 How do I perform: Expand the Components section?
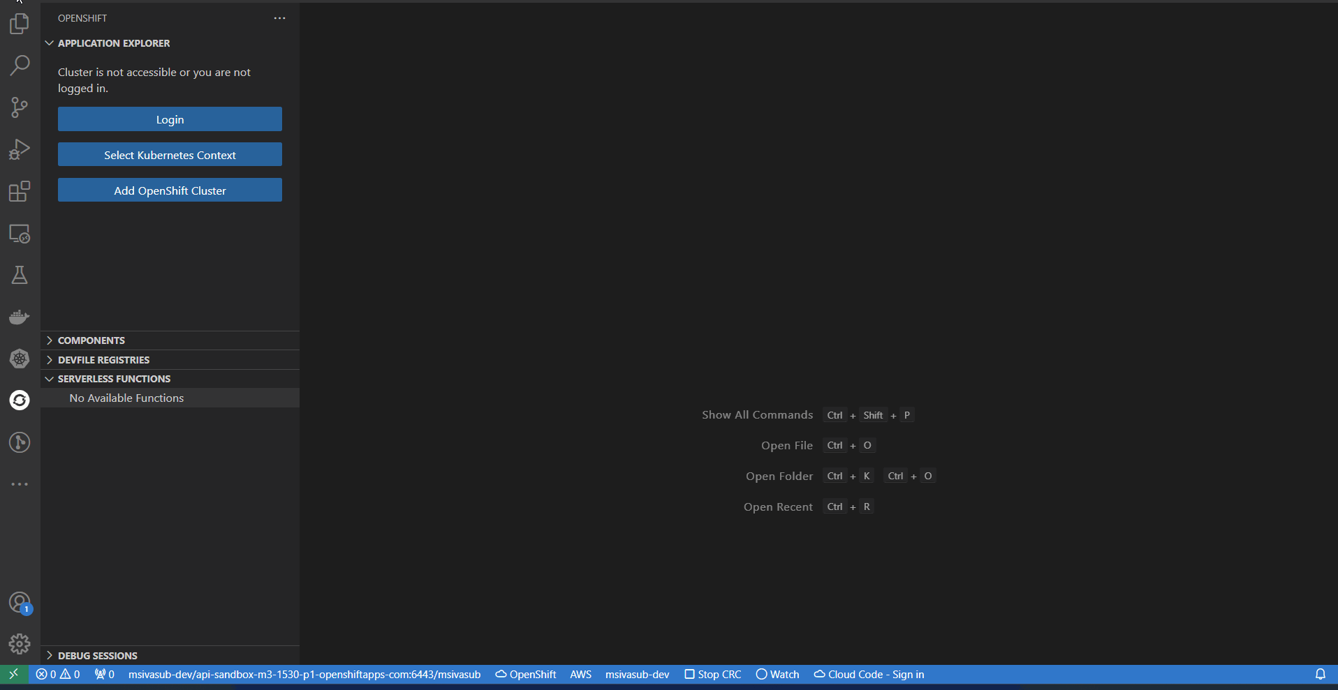170,340
